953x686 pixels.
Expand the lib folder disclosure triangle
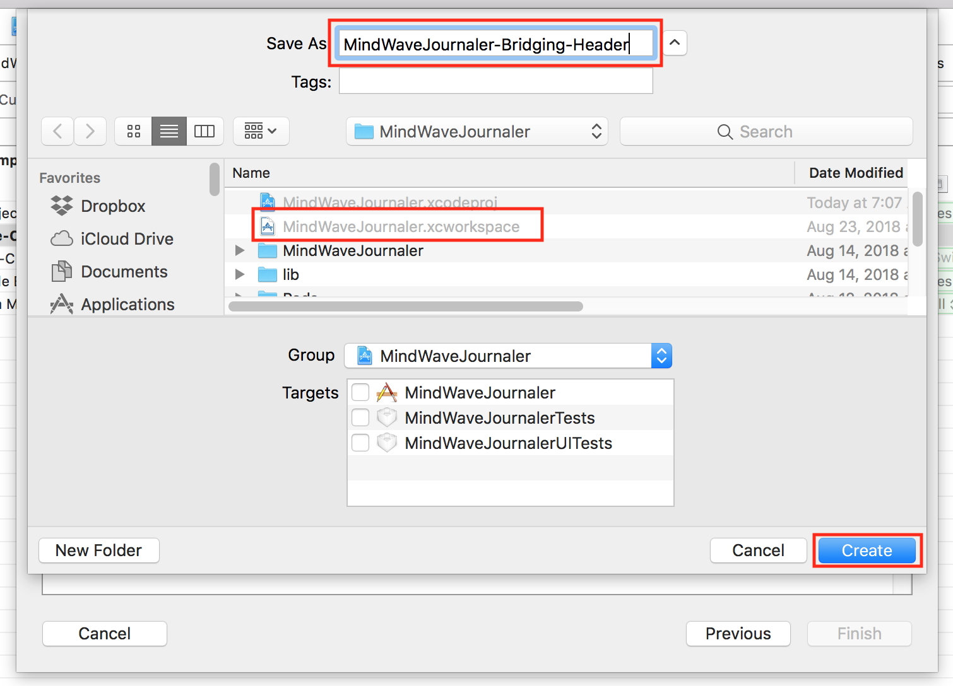(x=240, y=274)
